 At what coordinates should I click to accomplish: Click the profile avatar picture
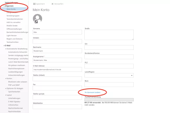tap(38, 18)
